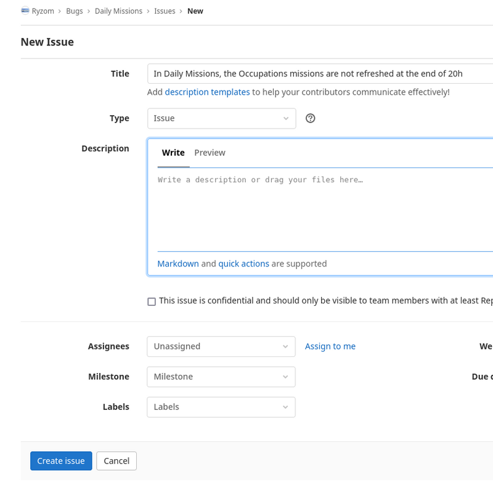Viewport: 493px width, 493px height.
Task: Expand the Labels dropdown
Action: (221, 407)
